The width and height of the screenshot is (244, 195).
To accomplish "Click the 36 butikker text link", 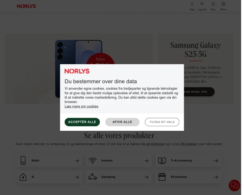I will (189, 144).
